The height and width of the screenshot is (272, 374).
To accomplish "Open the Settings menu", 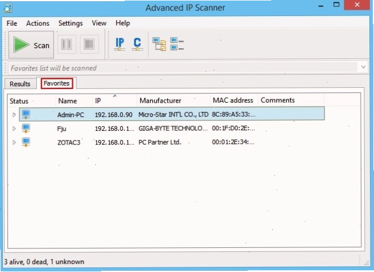I will click(x=71, y=24).
